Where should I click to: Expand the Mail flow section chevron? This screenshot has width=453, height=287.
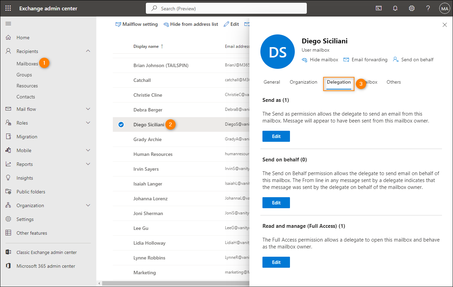[x=88, y=109]
